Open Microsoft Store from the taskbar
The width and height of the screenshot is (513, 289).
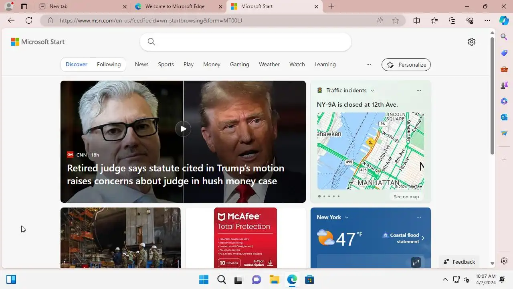[x=309, y=279]
